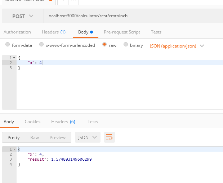Click closing brace on response line 4
This screenshot has height=183, width=223.
[19, 165]
